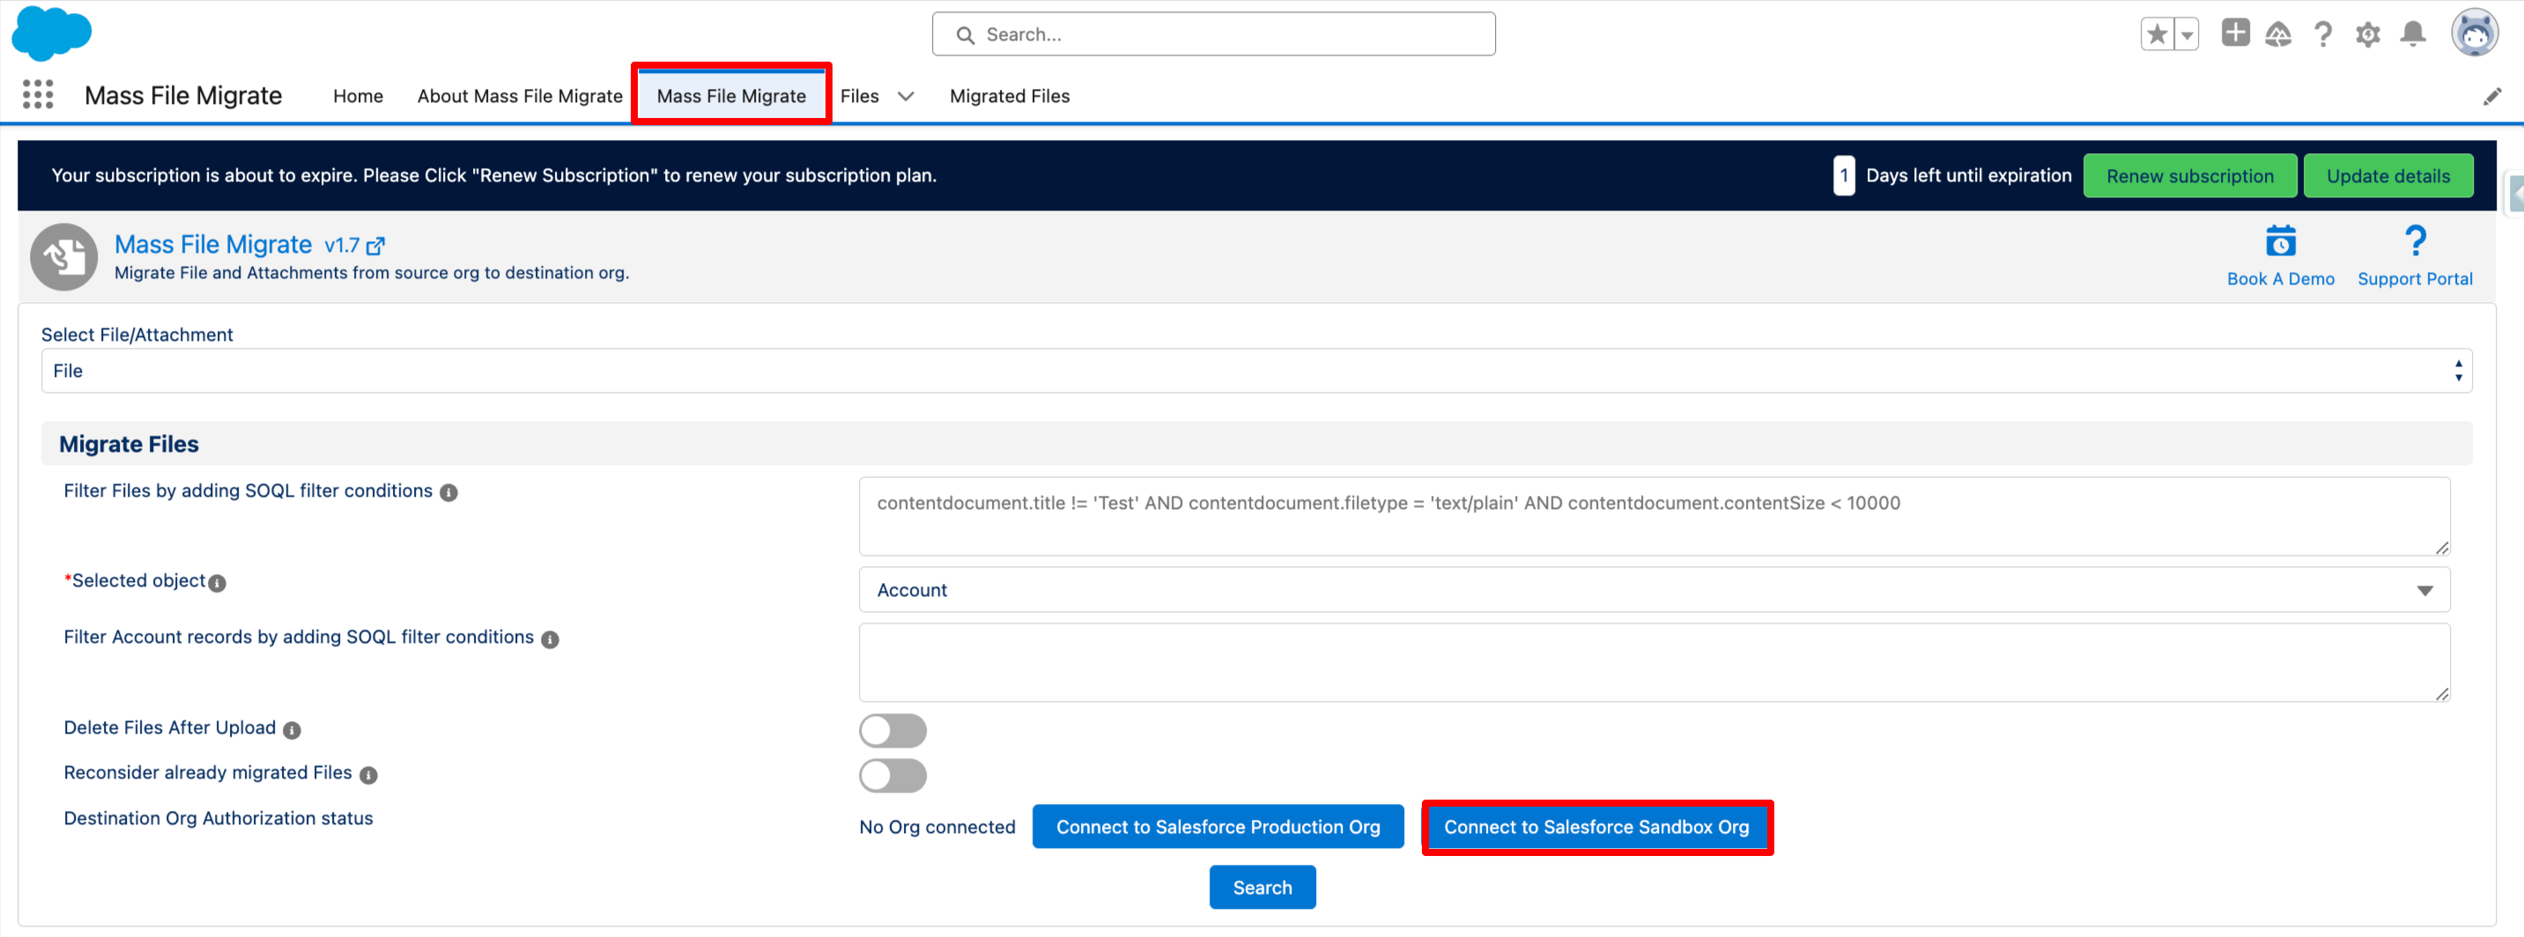Open the v1.7 external link icon

pos(375,246)
